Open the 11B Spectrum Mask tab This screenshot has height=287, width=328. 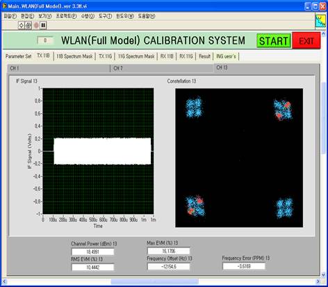(x=74, y=56)
